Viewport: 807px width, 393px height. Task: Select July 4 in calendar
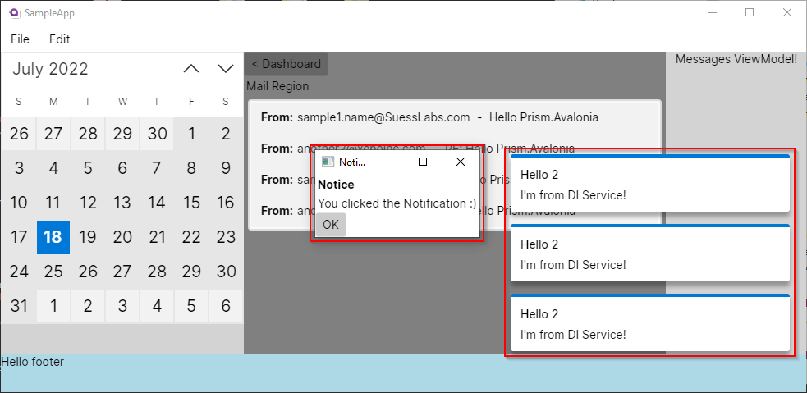click(x=53, y=168)
